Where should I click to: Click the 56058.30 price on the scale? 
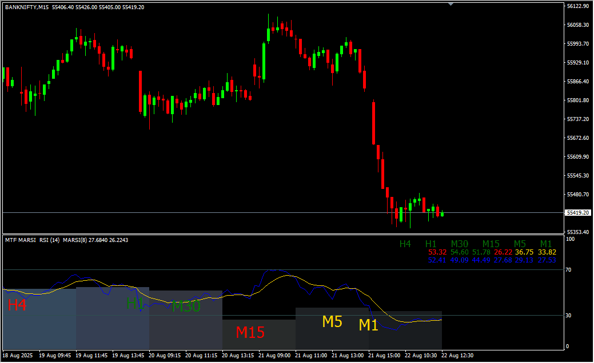click(x=578, y=25)
